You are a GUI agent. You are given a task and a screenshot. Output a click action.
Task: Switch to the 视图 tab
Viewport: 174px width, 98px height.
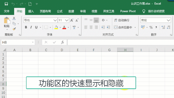click(x=94, y=11)
